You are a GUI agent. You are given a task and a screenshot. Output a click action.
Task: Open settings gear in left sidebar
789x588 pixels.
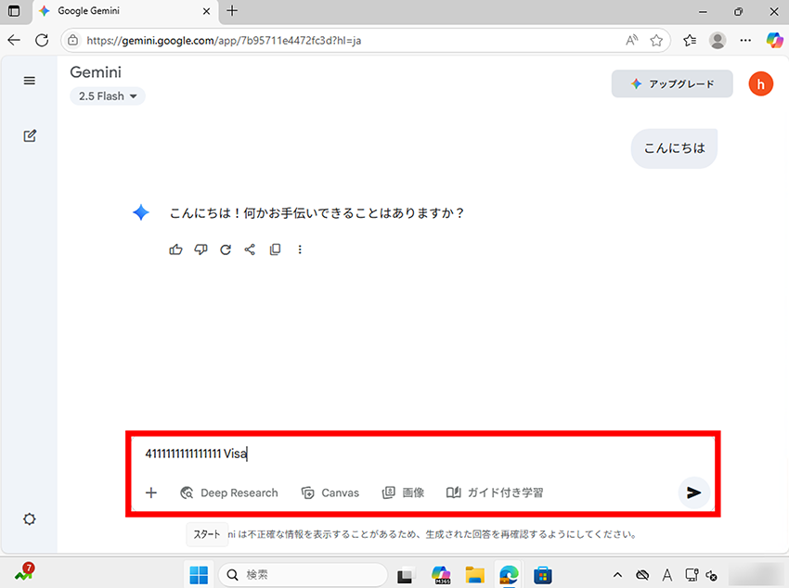pyautogui.click(x=30, y=519)
